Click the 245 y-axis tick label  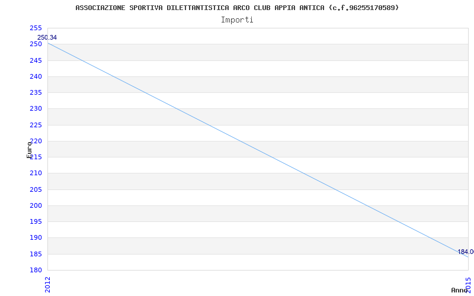(36, 60)
